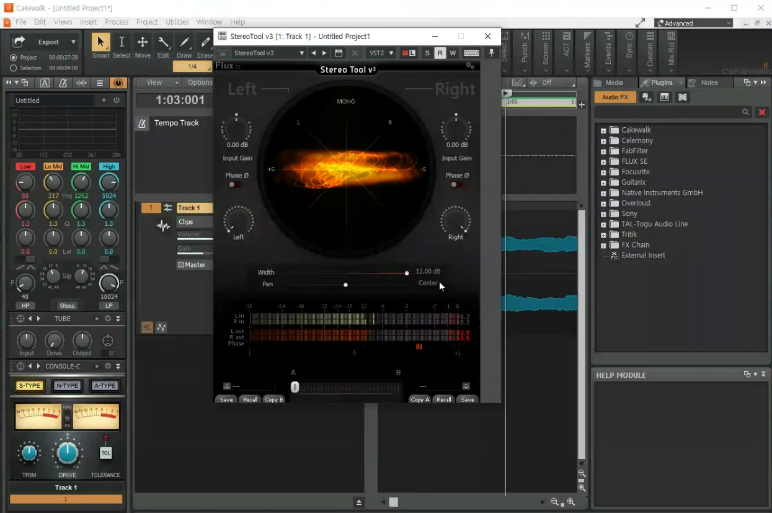Image resolution: width=772 pixels, height=513 pixels.
Task: Click Copy B button in StereoTool
Action: [273, 400]
